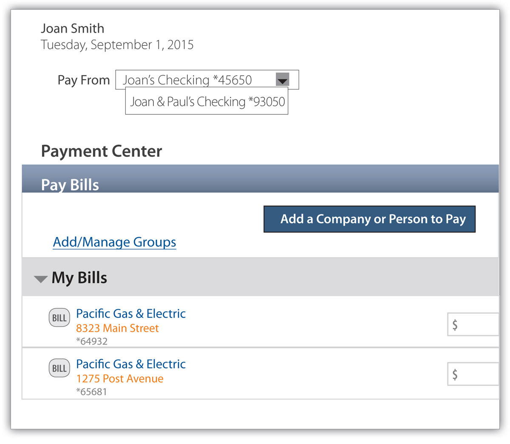Click the Joan's Checking *45650 combo box

click(207, 79)
